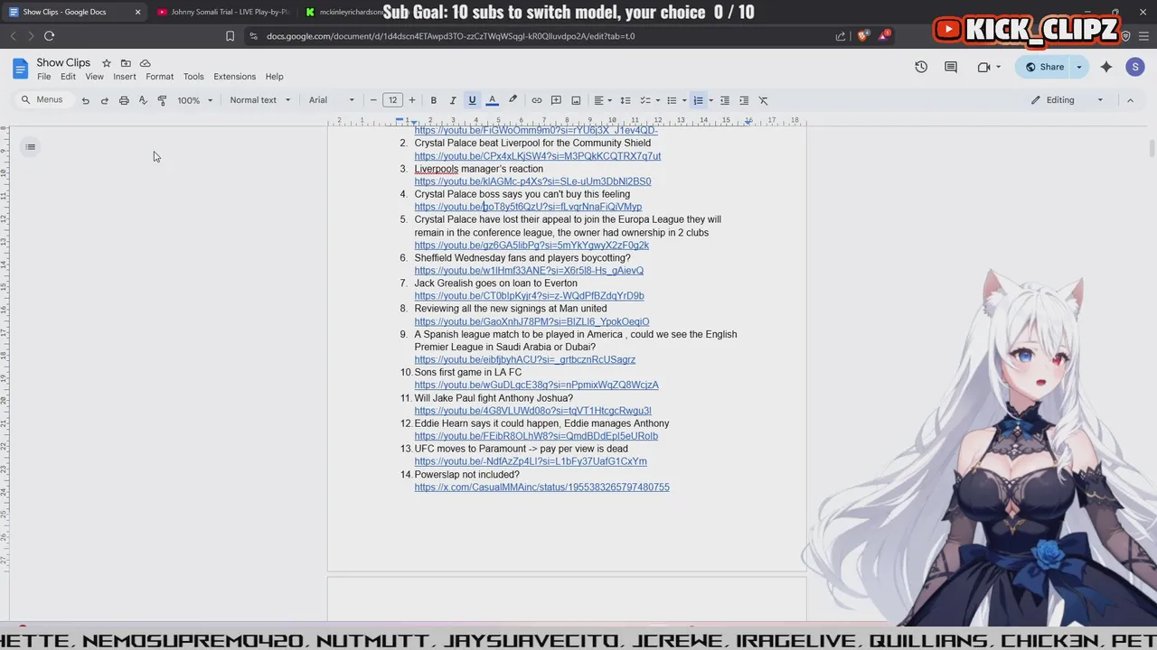Expand the Share options arrow

(1078, 67)
